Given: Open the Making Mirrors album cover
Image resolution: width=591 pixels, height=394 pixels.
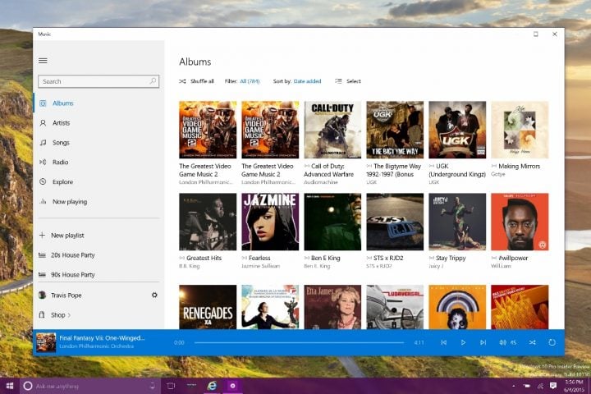Looking at the screenshot, I should [520, 130].
